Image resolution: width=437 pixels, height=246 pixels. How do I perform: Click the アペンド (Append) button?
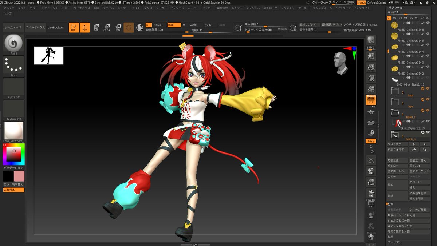[419, 182]
